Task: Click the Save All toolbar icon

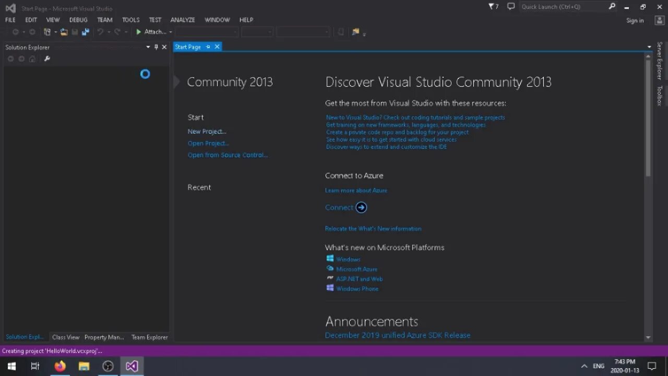Action: click(x=86, y=32)
